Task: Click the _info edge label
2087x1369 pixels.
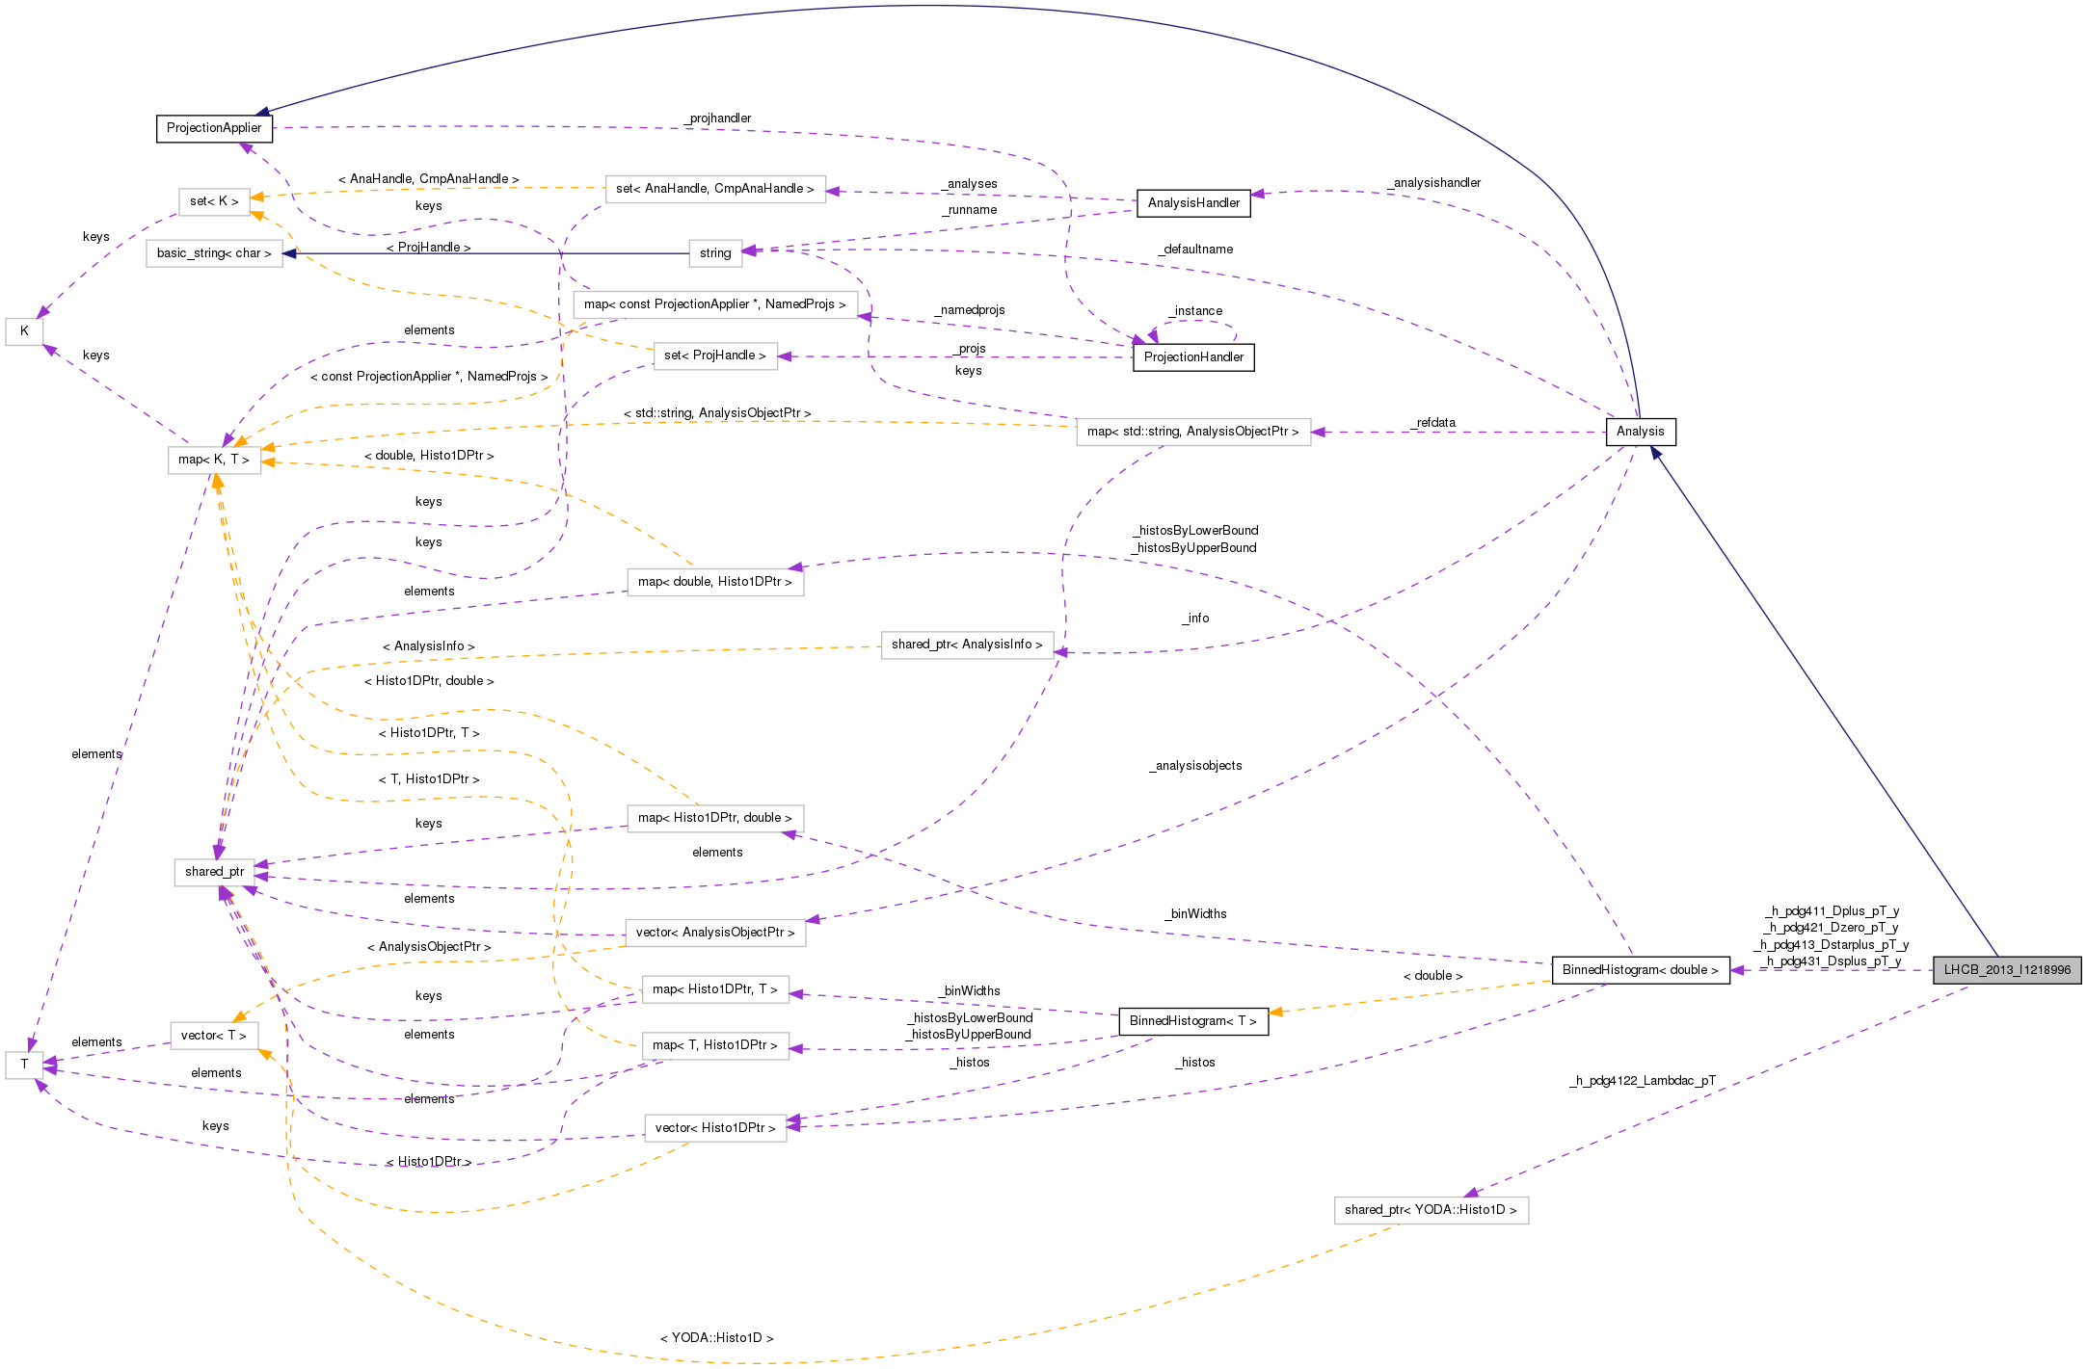Action: (x=1195, y=619)
